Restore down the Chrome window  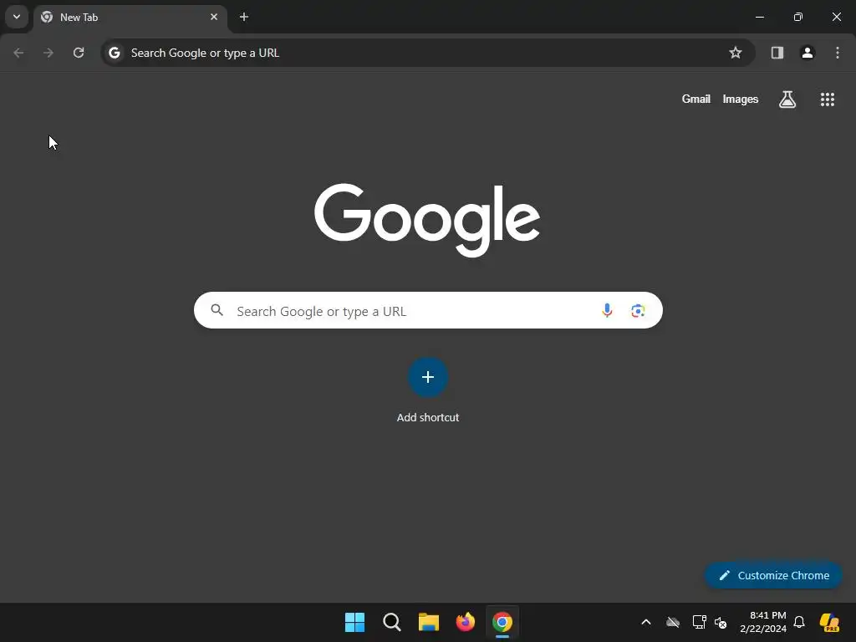pyautogui.click(x=798, y=17)
